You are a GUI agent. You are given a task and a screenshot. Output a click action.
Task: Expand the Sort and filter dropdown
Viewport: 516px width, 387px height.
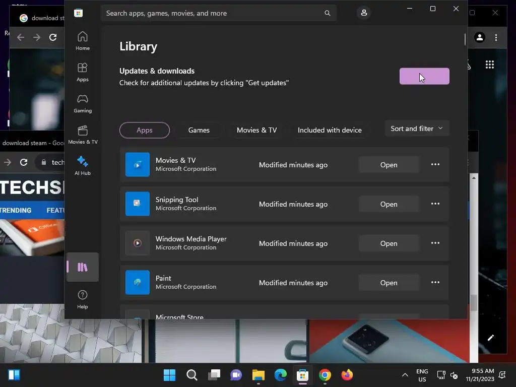click(417, 128)
